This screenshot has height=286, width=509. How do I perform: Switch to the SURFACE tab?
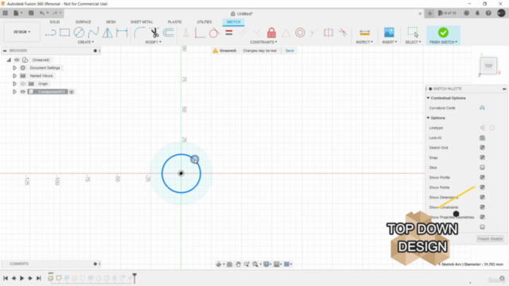click(x=83, y=21)
